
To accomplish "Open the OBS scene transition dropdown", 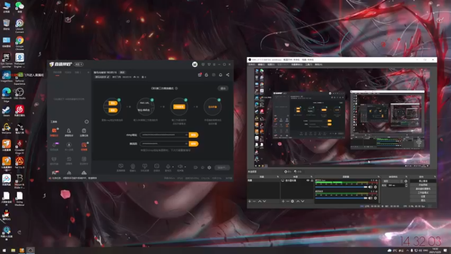I will [x=392, y=181].
